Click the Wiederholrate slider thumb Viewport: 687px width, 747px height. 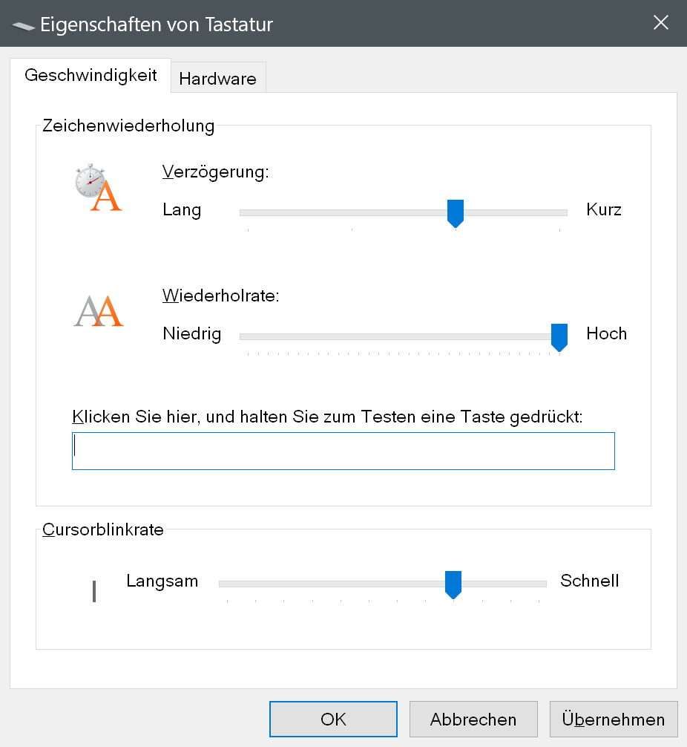click(559, 336)
